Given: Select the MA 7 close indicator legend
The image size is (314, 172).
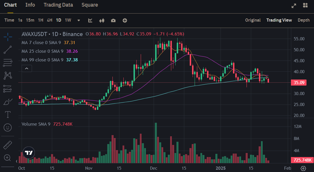Looking at the screenshot, I should point(41,43).
